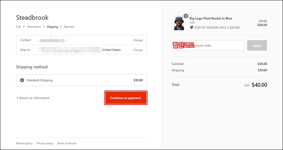This screenshot has height=150, width=283.
Task: Click the back chevron beside Return to information
Action: (17, 98)
